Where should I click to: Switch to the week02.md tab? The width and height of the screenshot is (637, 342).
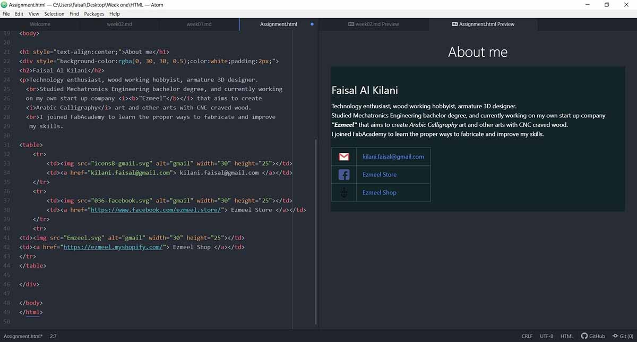click(x=119, y=24)
